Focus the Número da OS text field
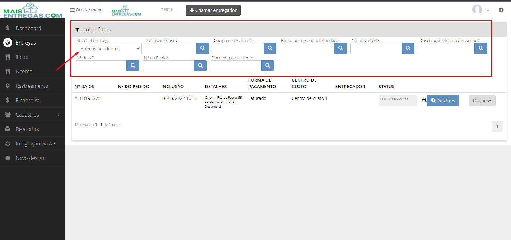The height and width of the screenshot is (240, 511). click(x=376, y=48)
